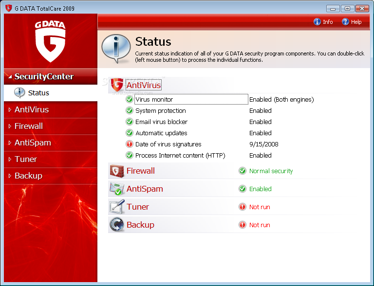Open the AntiSpam sidebar section
This screenshot has height=286, width=374.
(x=51, y=143)
